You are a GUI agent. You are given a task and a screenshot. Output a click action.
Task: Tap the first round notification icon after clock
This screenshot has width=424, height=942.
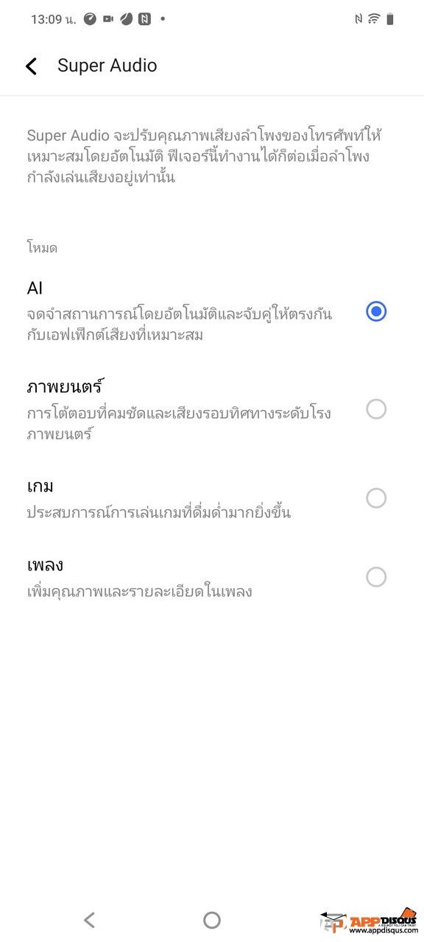(90, 19)
